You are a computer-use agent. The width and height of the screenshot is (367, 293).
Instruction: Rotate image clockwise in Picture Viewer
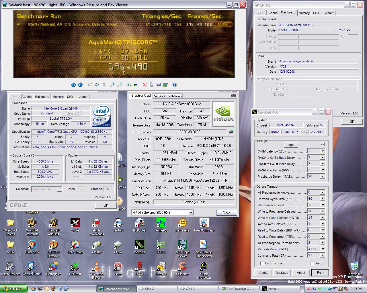click(x=129, y=85)
